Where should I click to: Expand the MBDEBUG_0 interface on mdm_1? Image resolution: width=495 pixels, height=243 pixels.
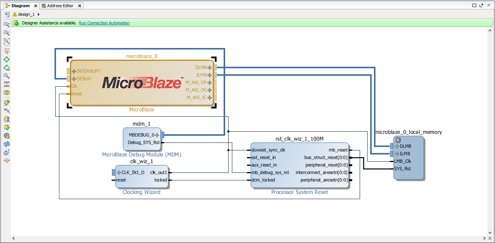tap(157, 135)
